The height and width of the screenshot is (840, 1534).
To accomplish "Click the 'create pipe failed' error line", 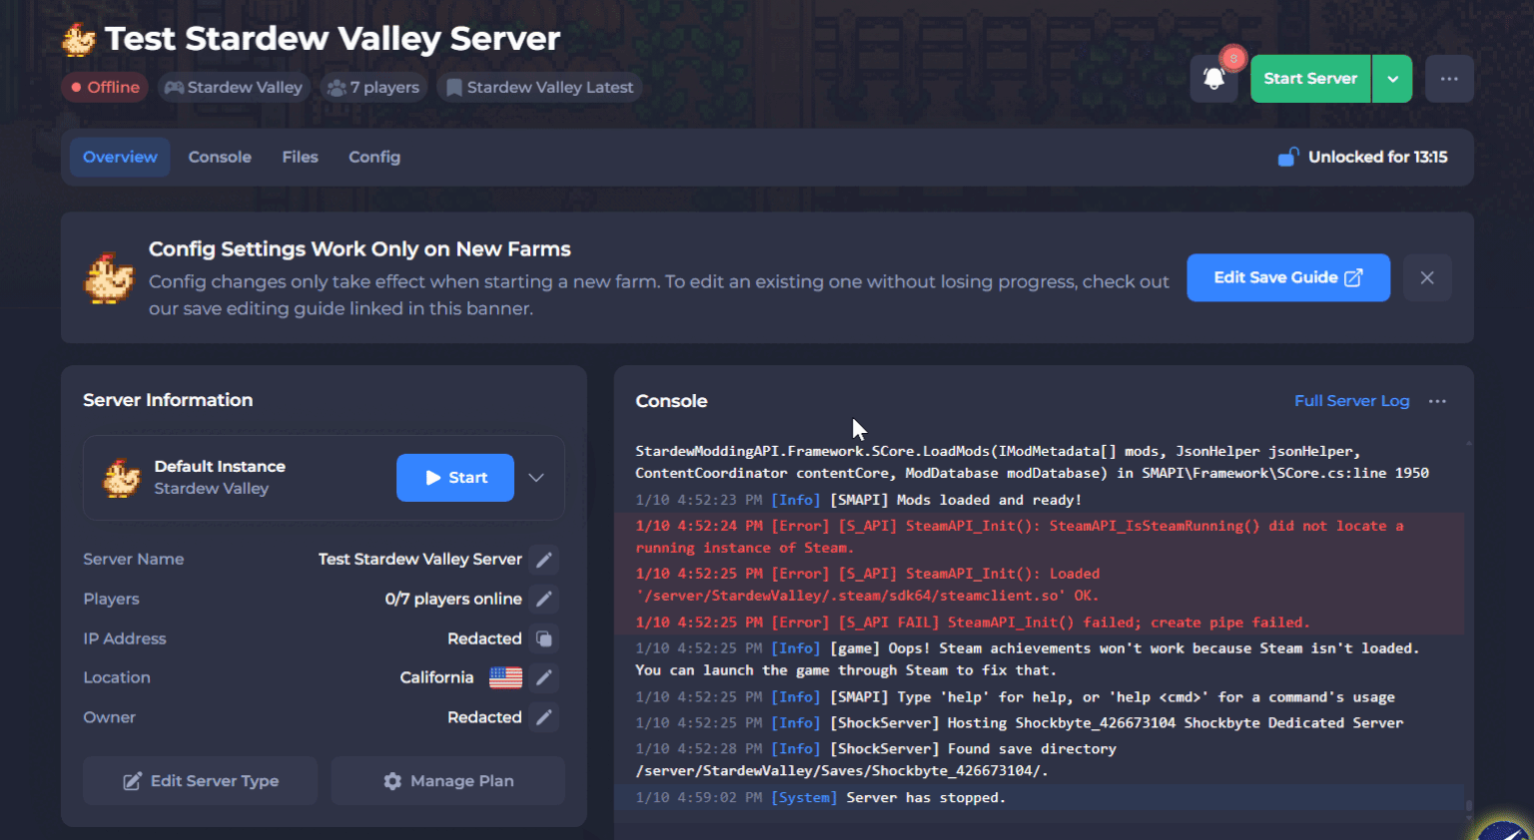I will point(1040,623).
